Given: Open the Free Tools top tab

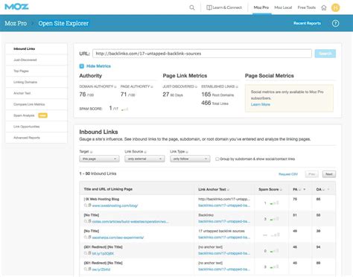Looking at the screenshot, I should 307,7.
